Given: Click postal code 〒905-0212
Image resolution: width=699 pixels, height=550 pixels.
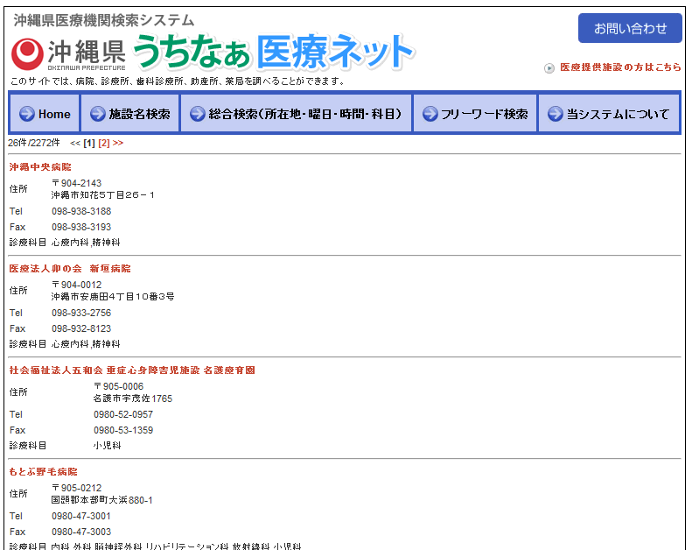Looking at the screenshot, I should tap(77, 488).
